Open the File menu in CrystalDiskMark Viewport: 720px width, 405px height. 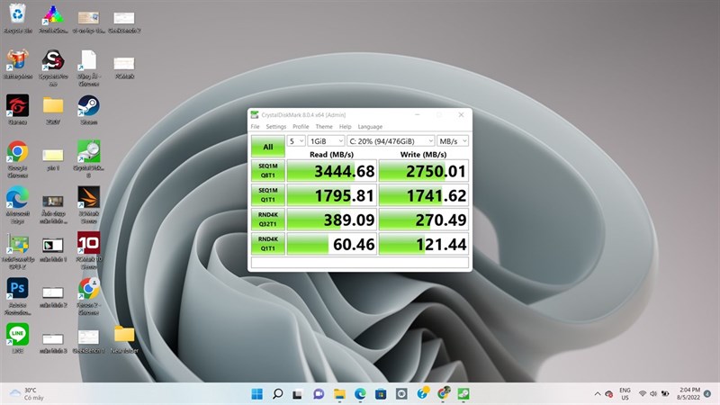(255, 127)
